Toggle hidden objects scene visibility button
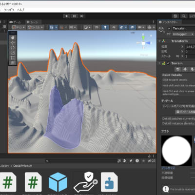Image resolution: width=195 pixels, height=195 pixels. tap(132, 27)
